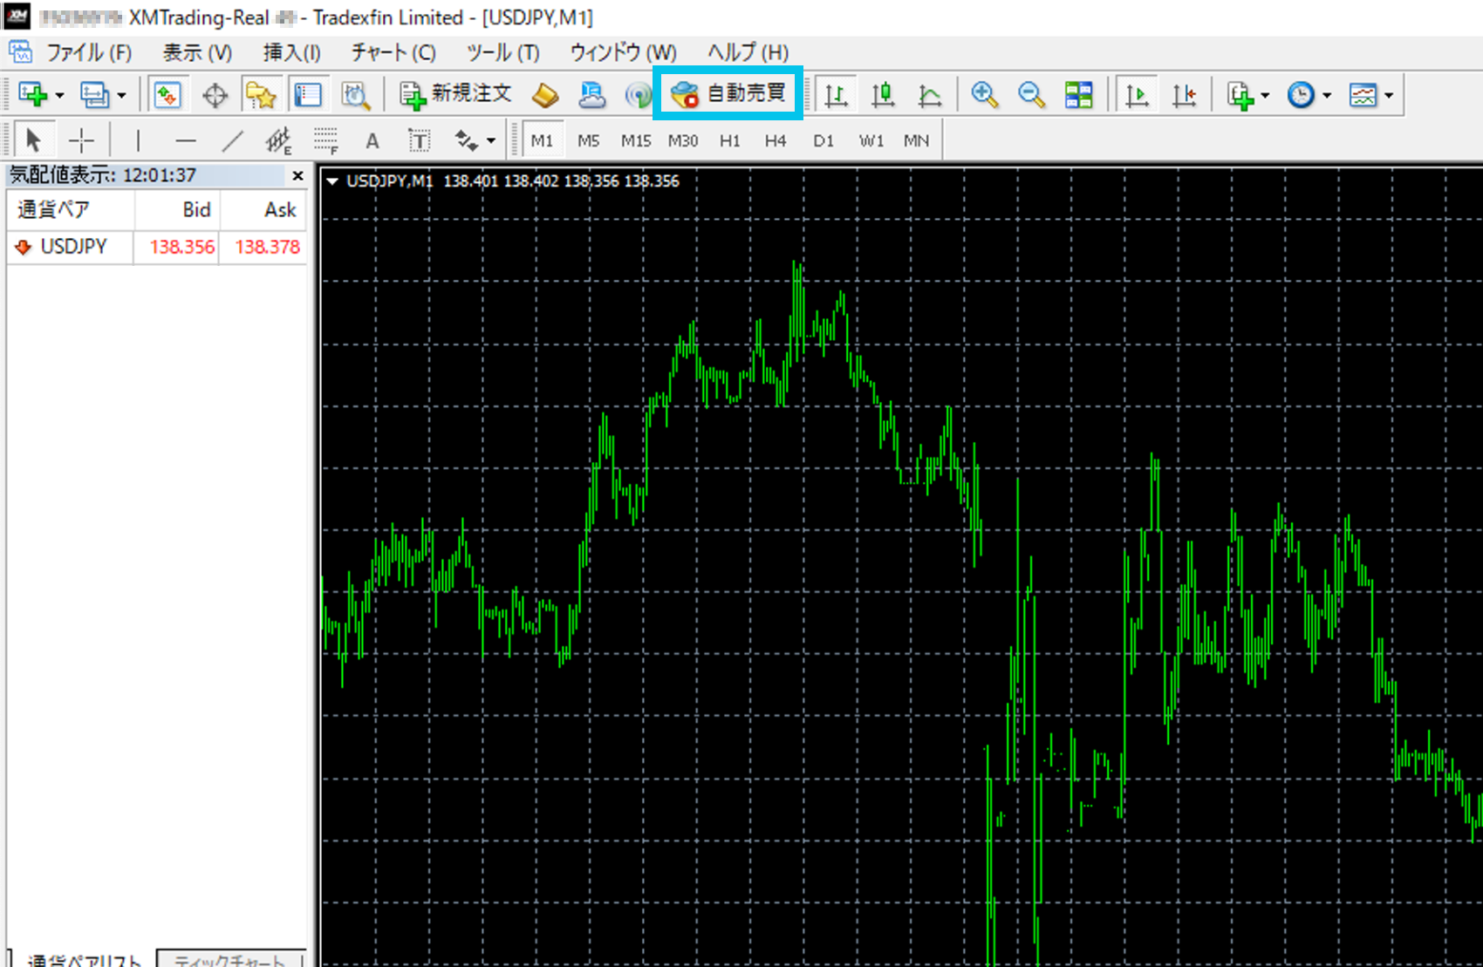Image resolution: width=1483 pixels, height=967 pixels.
Task: Toggle chart Auto Scroll button
Action: pos(1137,95)
